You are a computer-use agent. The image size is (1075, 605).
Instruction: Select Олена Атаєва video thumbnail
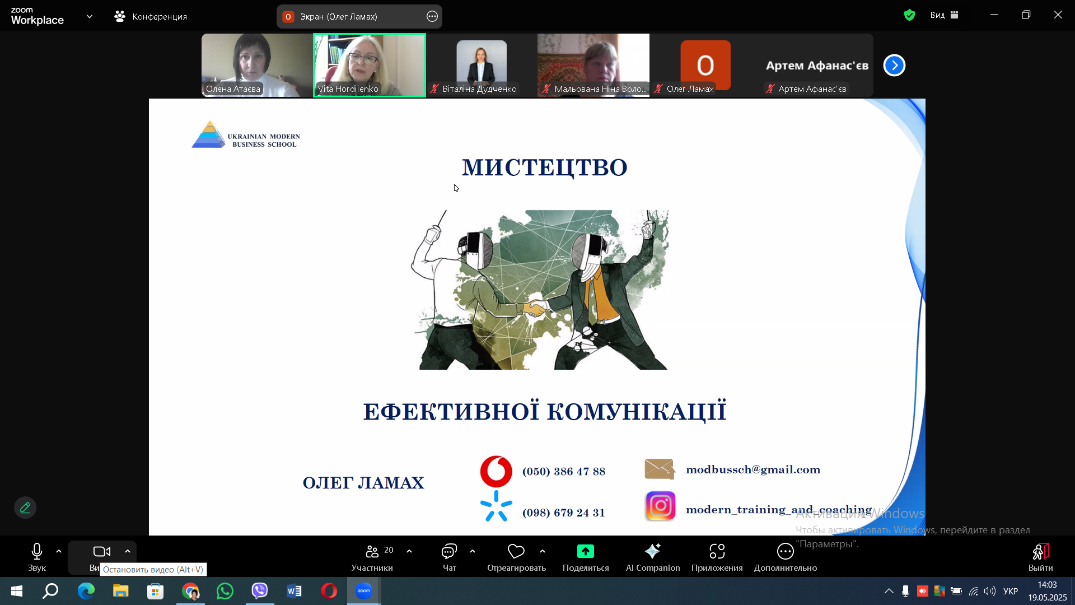(258, 65)
